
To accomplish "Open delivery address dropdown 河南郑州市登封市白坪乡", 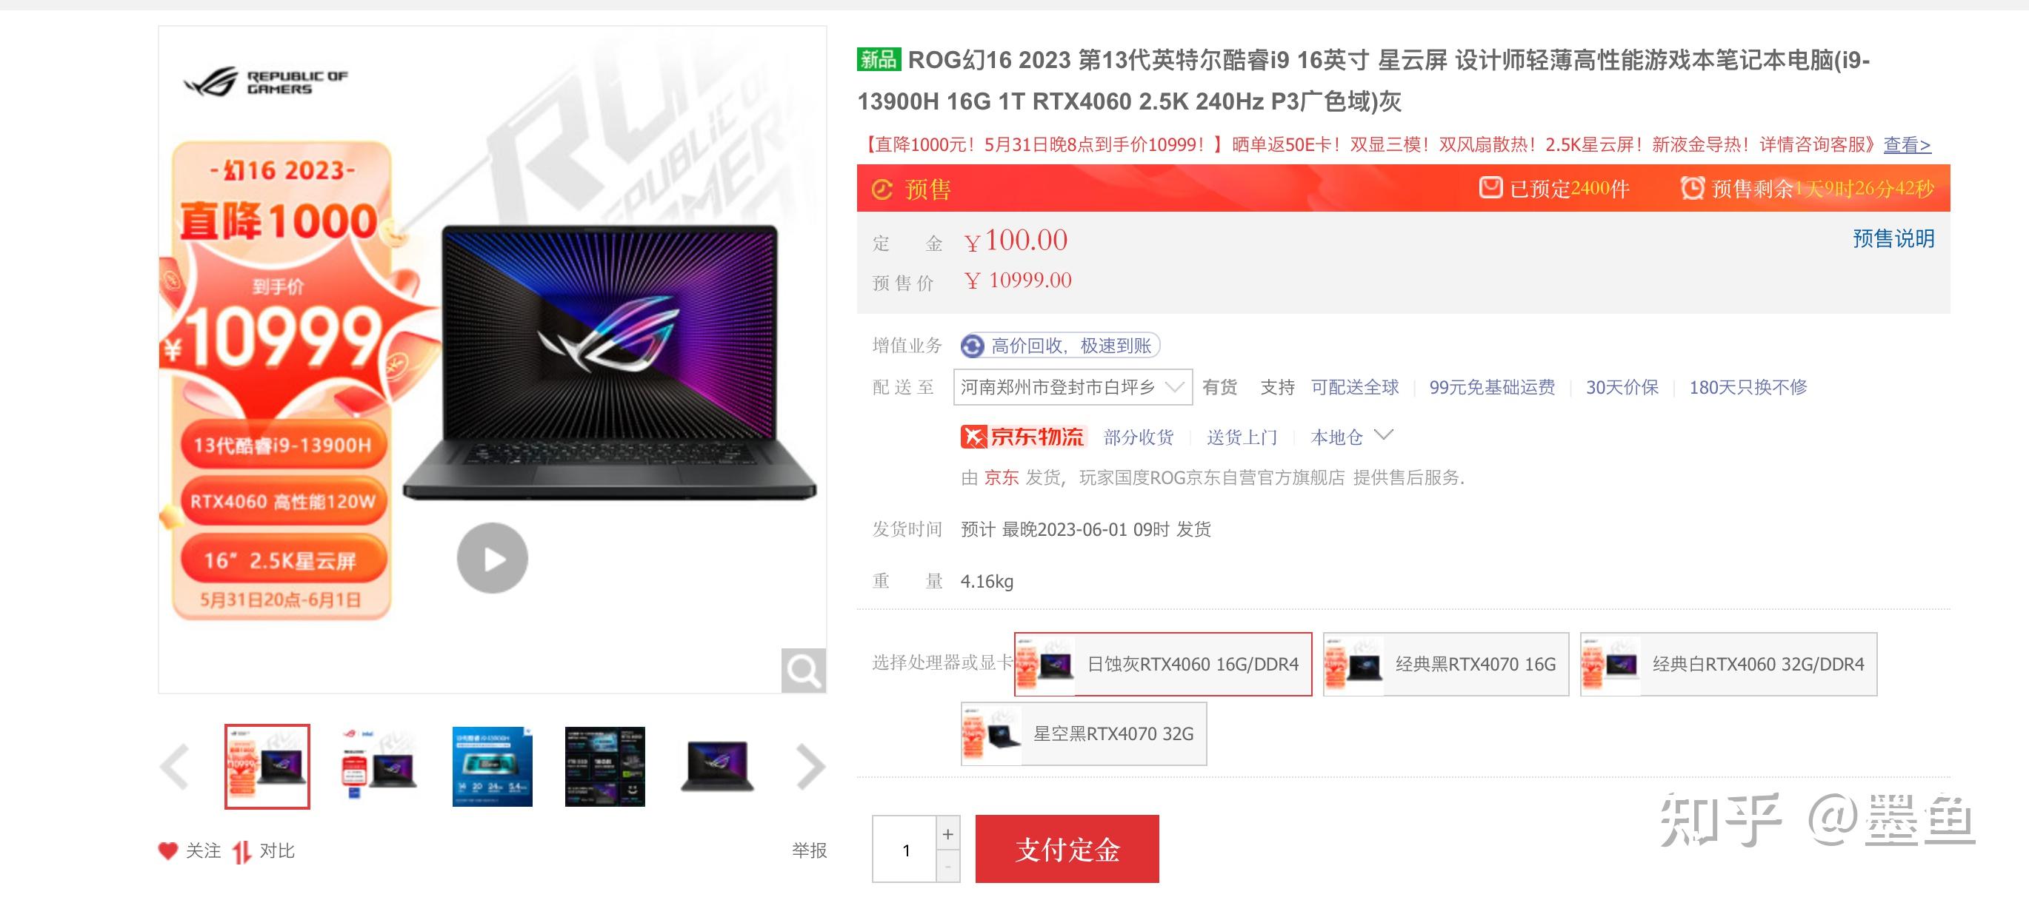I will (x=1072, y=387).
